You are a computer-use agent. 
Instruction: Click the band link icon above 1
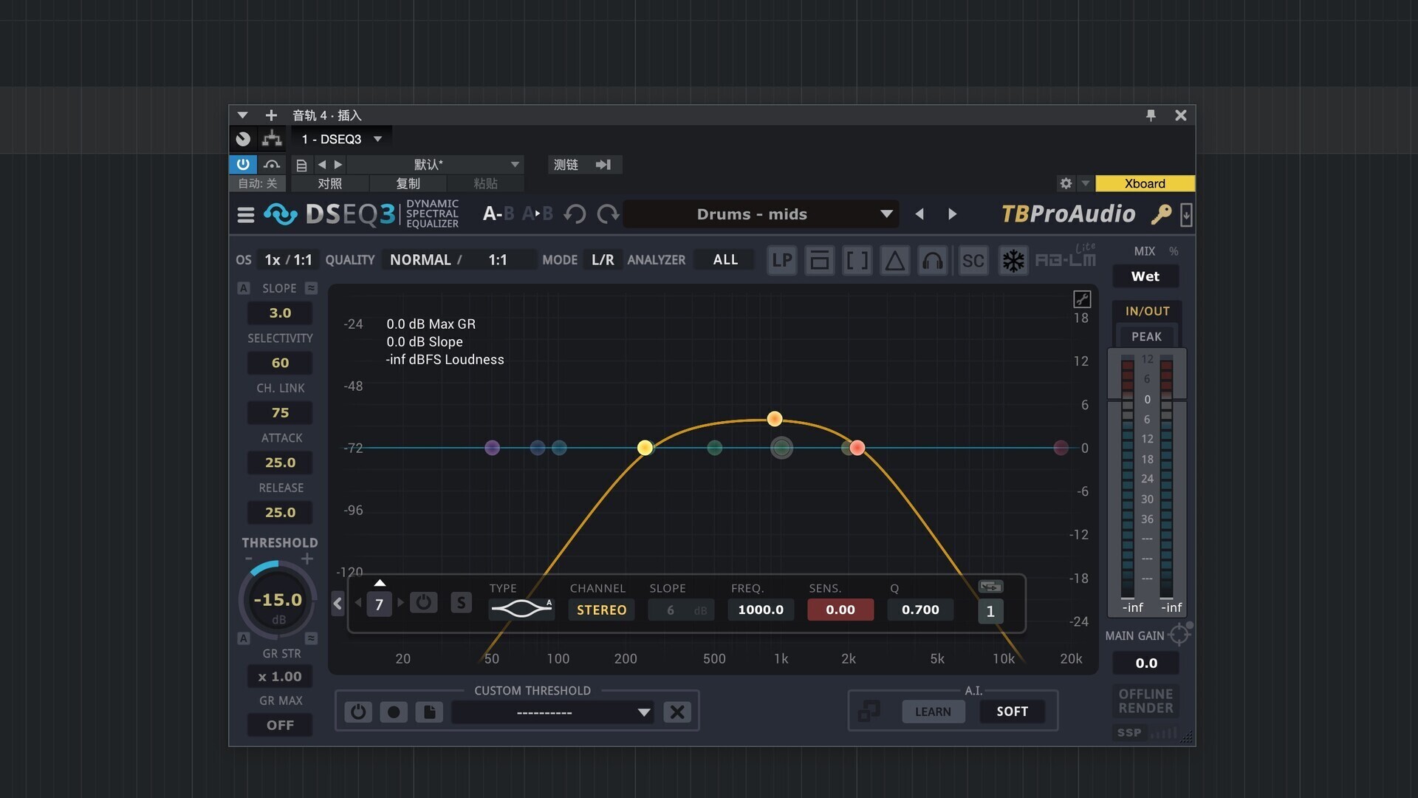(x=990, y=587)
